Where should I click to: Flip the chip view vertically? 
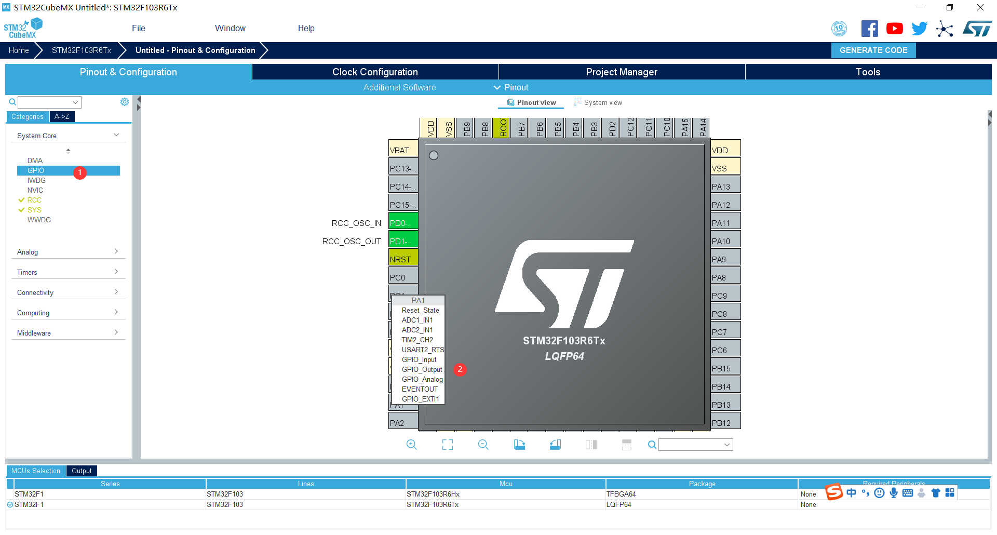click(x=627, y=445)
